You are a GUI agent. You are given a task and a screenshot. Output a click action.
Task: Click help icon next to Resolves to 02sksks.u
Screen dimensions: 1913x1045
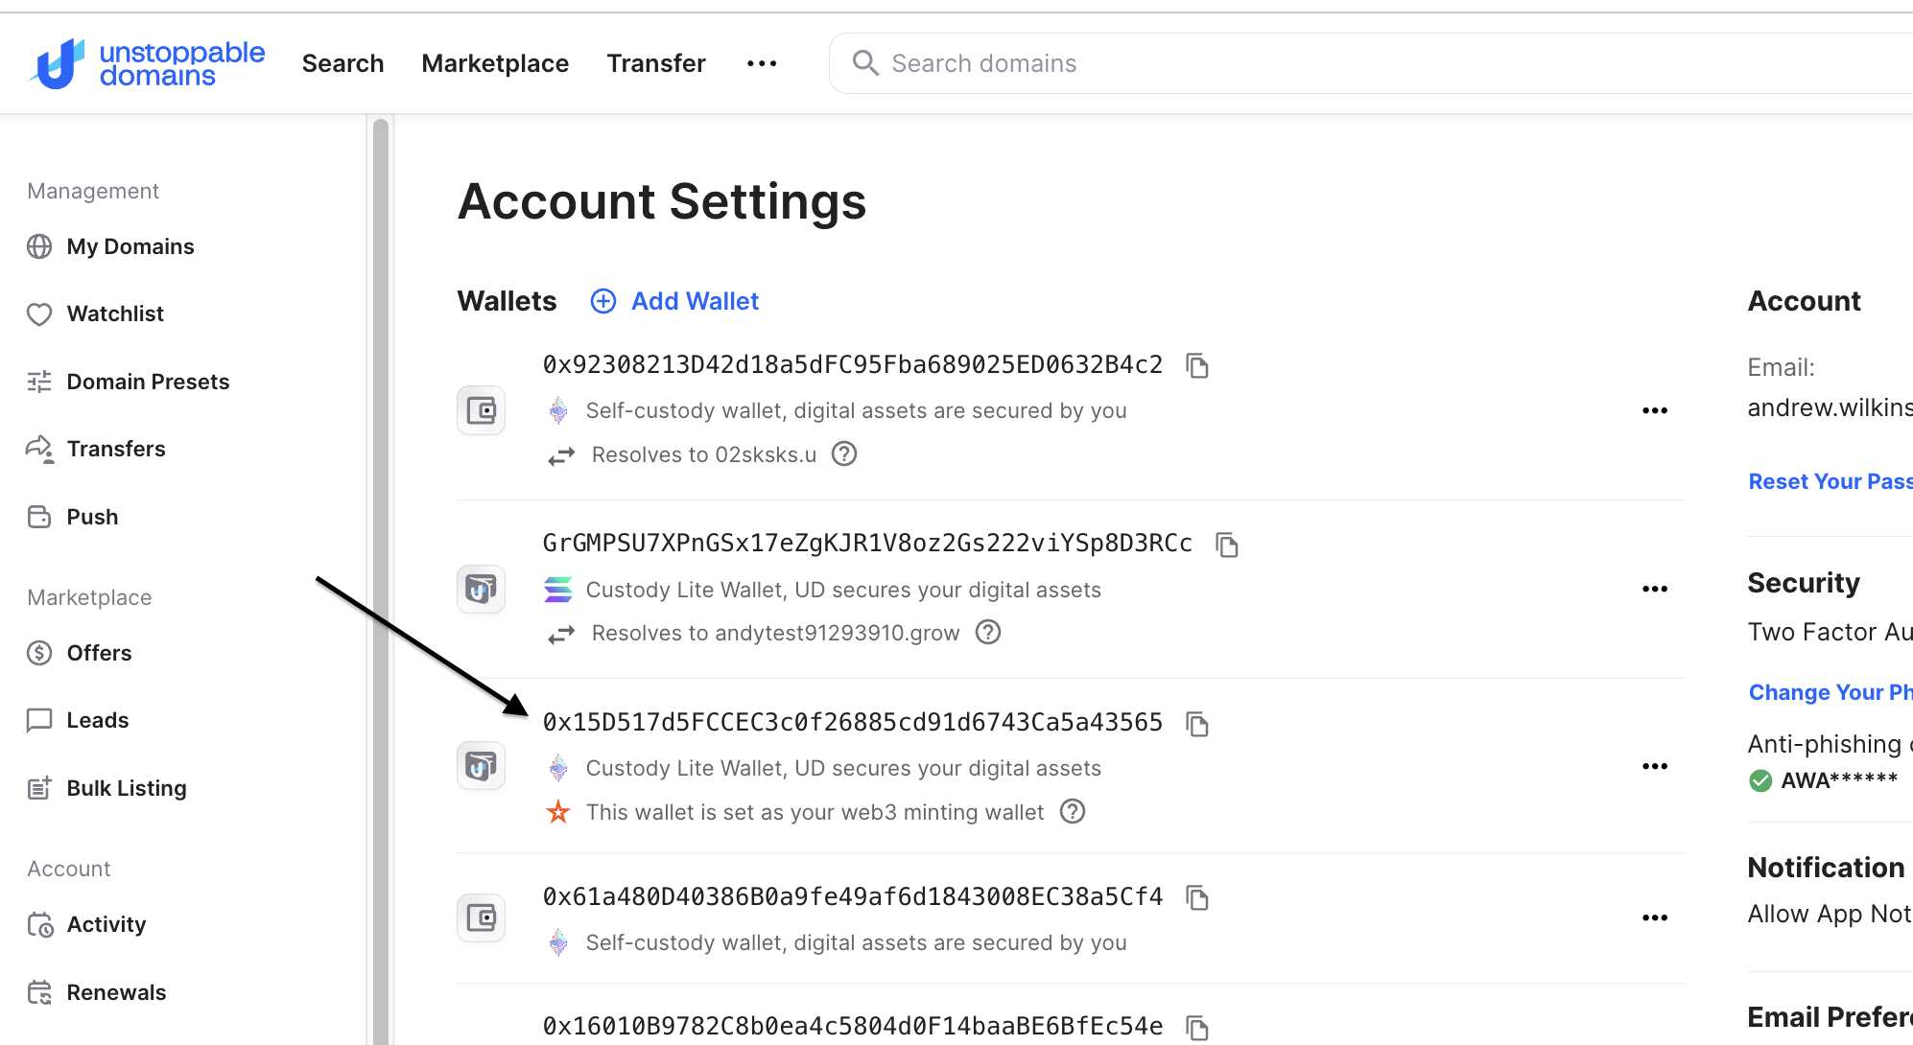coord(844,454)
